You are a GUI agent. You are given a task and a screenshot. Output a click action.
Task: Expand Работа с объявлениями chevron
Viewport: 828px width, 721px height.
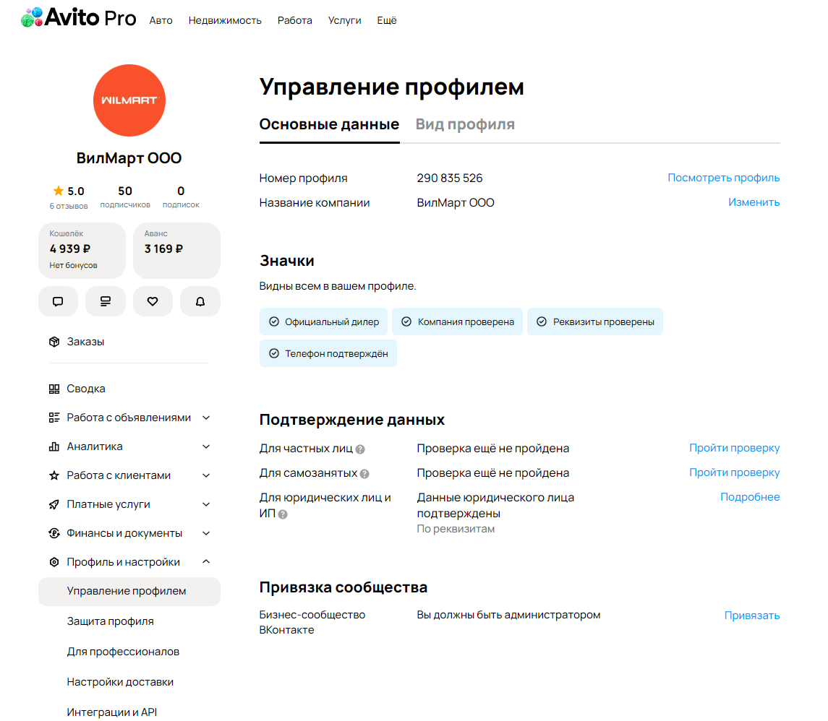[206, 418]
